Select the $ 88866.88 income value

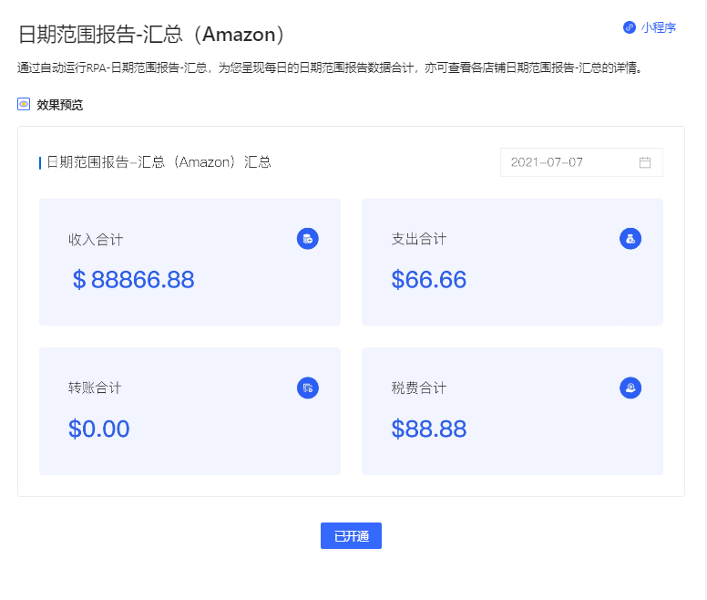tap(133, 279)
